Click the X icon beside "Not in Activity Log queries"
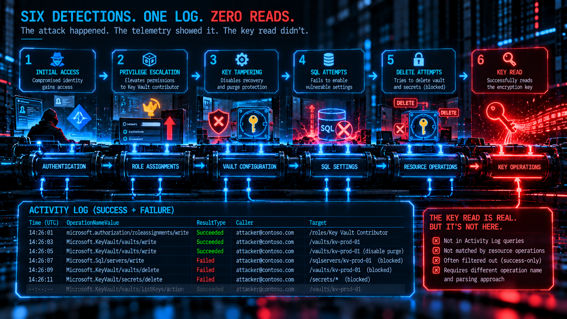Screen dimensions: 567x319 (436, 241)
